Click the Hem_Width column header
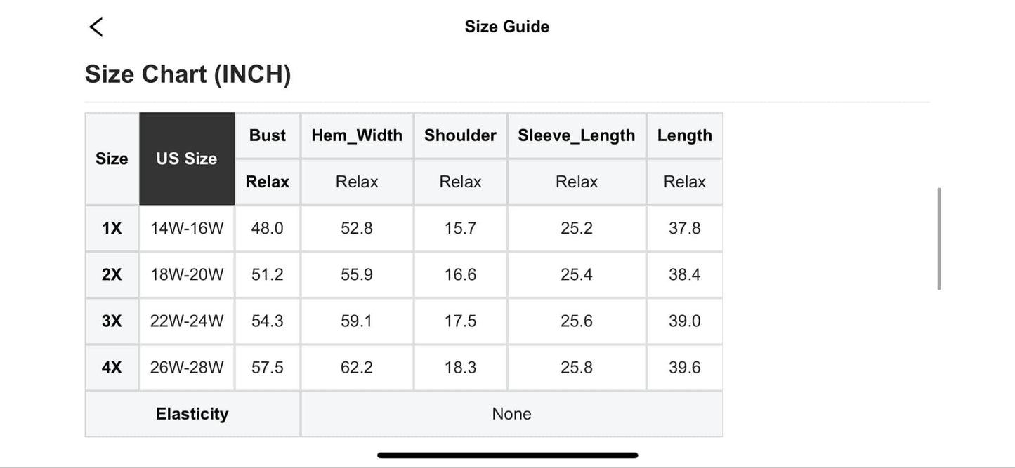 (x=357, y=135)
